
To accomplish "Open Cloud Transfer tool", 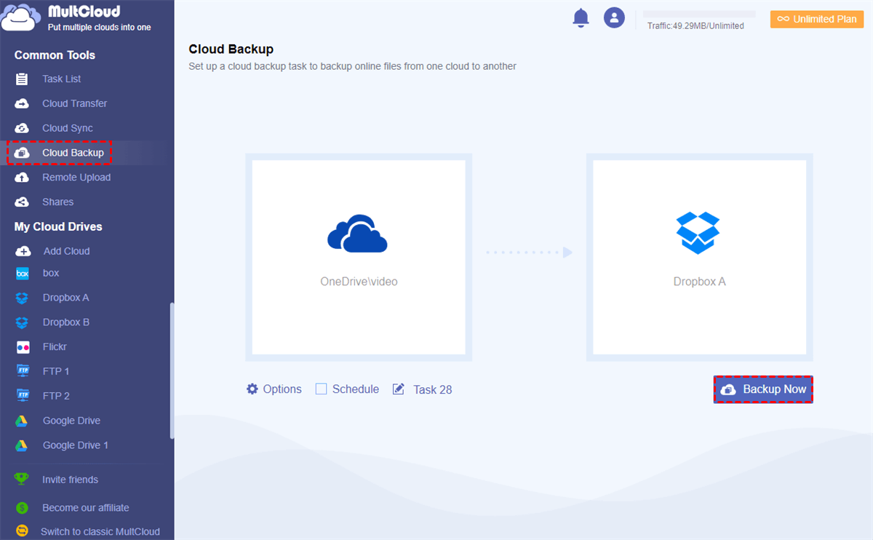I will [x=75, y=103].
